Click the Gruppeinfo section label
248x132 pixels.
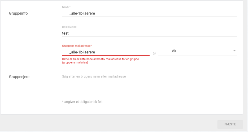click(x=18, y=13)
